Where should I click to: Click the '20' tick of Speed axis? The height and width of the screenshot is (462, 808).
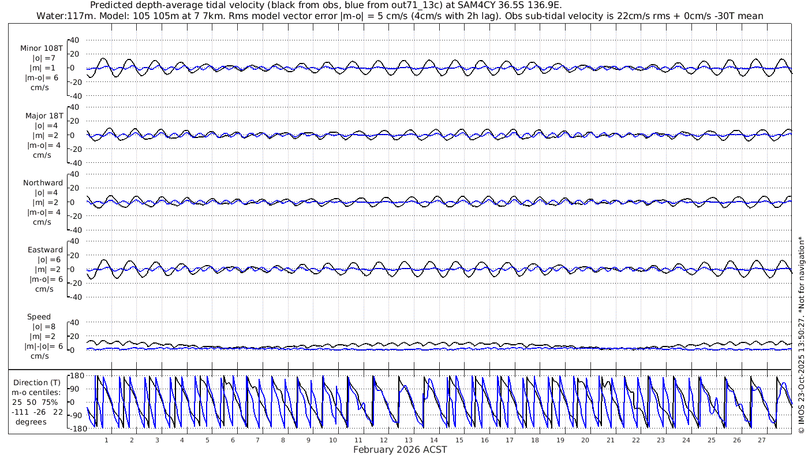click(75, 336)
